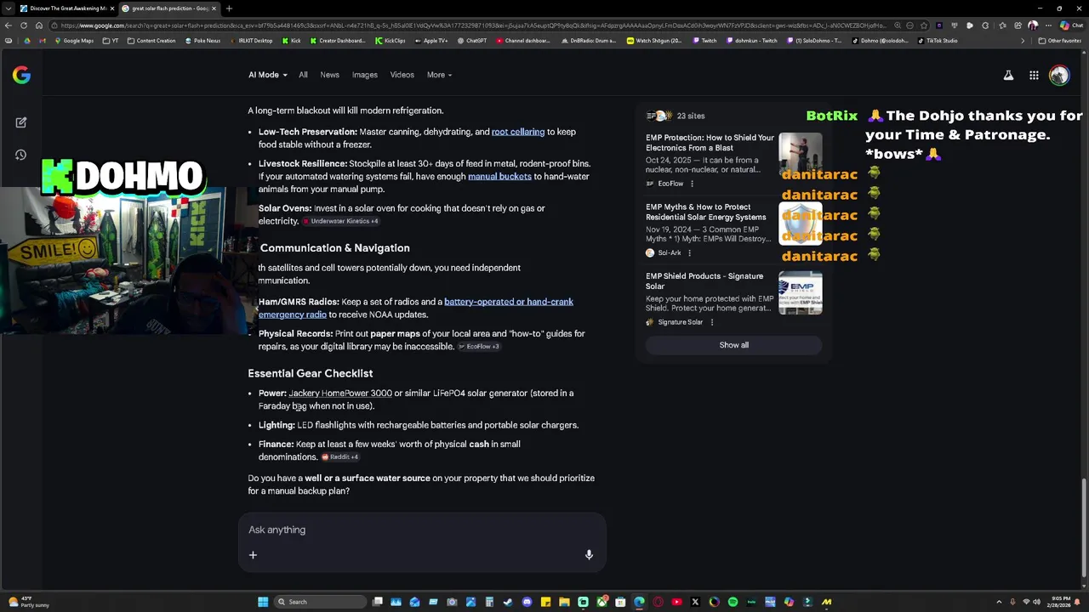
Task: Switch to the All results tab
Action: click(x=303, y=75)
